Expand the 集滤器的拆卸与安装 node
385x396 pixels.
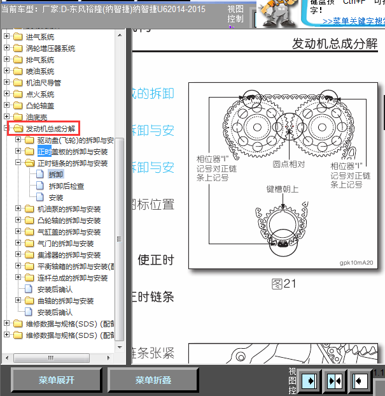pyautogui.click(x=18, y=254)
